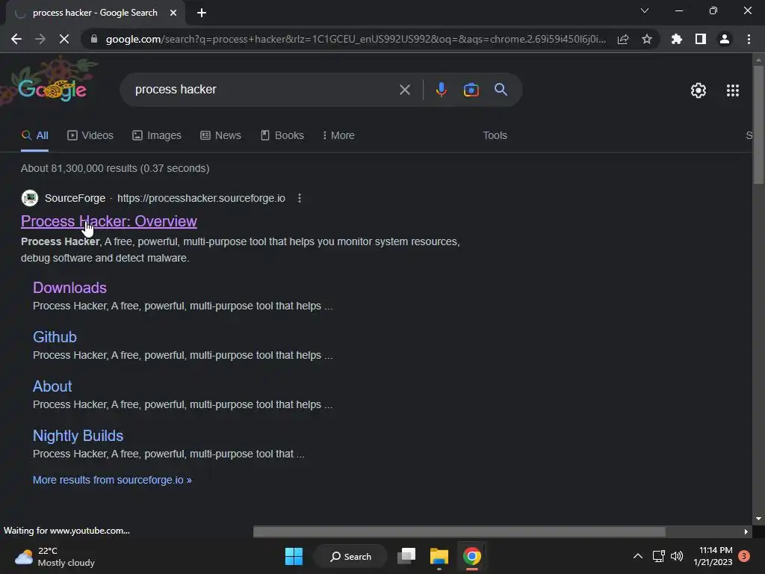Toggle the Chrome side panel icon
Screen dimensions: 765x574
701,39
